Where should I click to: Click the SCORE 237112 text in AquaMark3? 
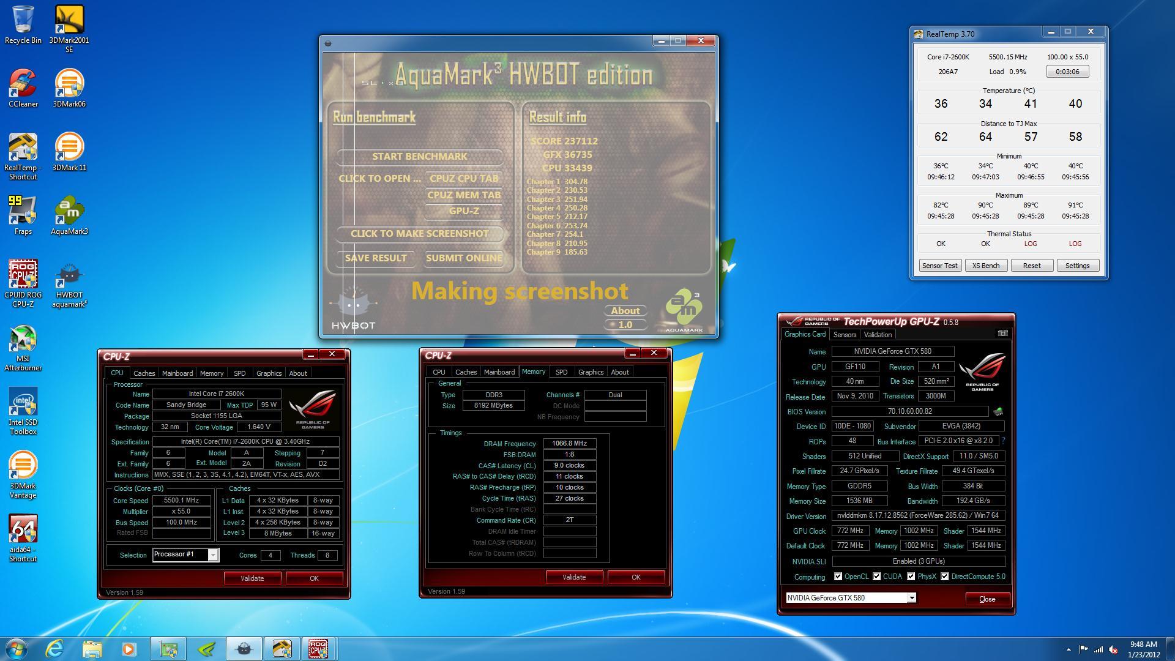[564, 141]
